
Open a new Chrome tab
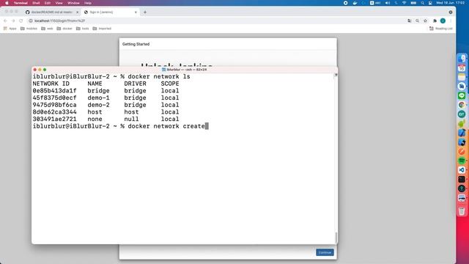click(x=145, y=12)
